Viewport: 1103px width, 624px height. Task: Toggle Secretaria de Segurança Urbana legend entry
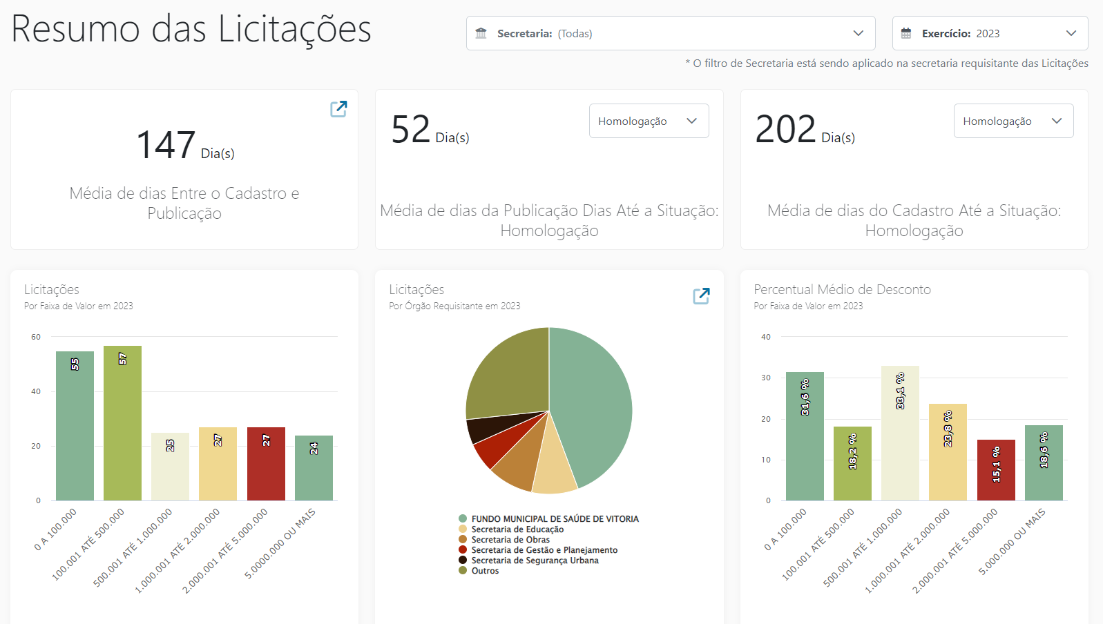(x=534, y=560)
